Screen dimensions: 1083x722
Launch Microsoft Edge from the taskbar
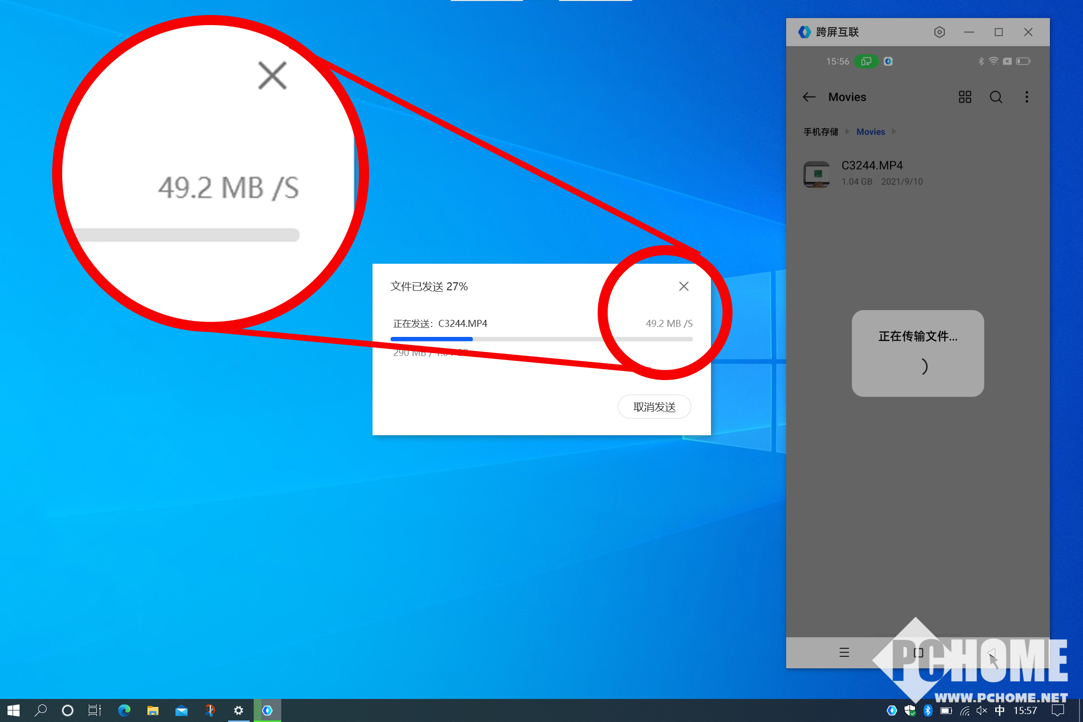[x=124, y=710]
